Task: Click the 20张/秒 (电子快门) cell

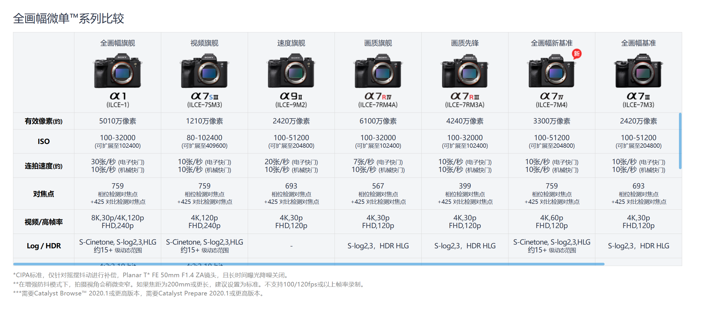Action: (291, 166)
